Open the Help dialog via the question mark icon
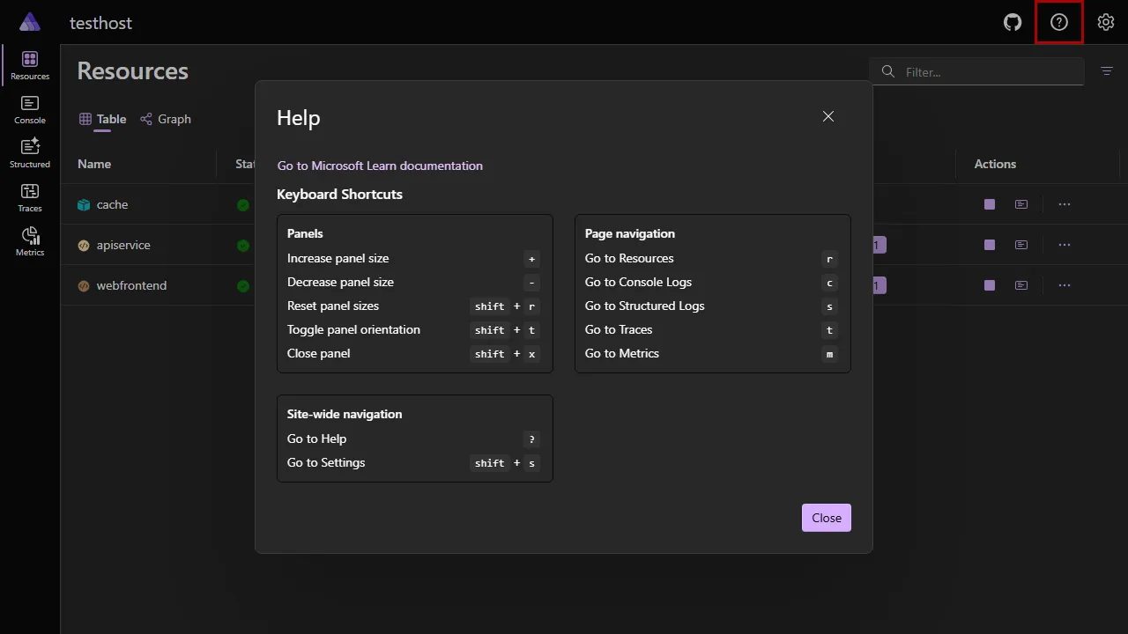 (x=1058, y=22)
